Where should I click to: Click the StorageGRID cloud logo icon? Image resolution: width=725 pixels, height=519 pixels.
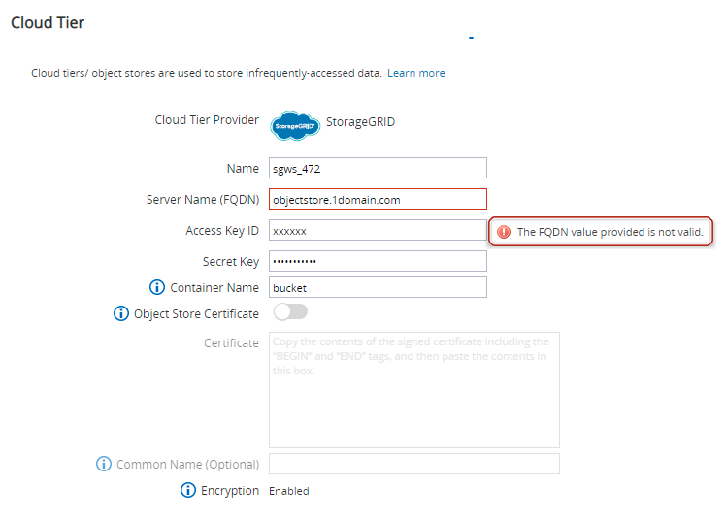point(294,124)
